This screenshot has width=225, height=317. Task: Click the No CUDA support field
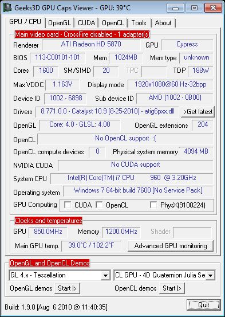(x=136, y=165)
